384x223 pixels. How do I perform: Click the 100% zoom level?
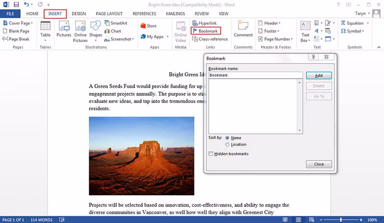click(372, 220)
